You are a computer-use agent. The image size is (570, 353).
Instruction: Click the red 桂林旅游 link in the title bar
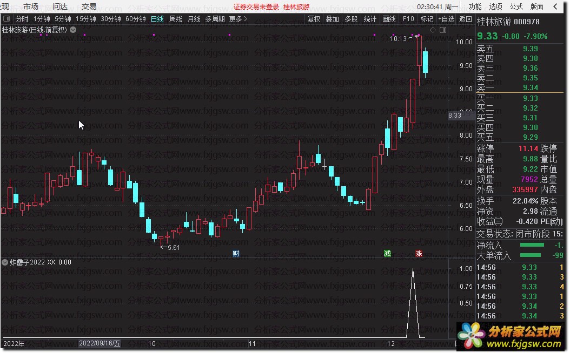[x=296, y=7]
